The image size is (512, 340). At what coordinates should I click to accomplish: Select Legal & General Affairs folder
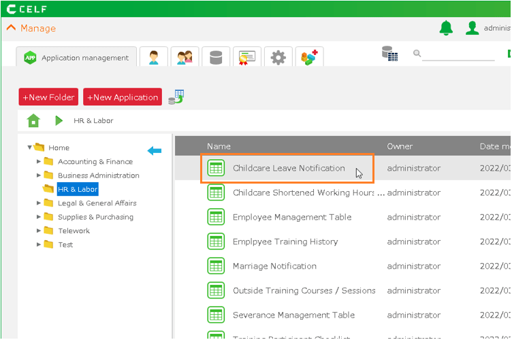click(x=97, y=203)
